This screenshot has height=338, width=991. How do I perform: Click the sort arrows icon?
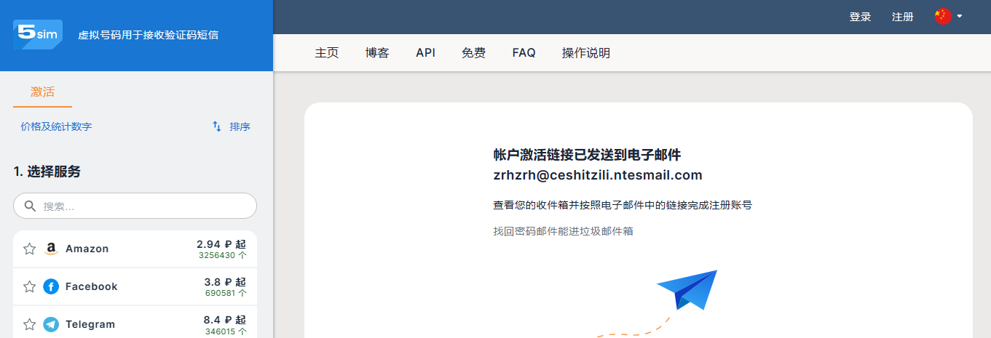pos(217,126)
